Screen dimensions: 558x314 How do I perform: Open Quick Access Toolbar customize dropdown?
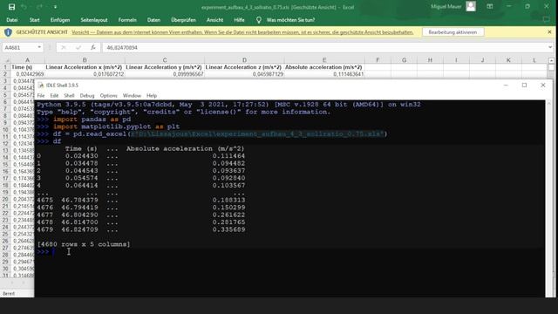(x=55, y=7)
